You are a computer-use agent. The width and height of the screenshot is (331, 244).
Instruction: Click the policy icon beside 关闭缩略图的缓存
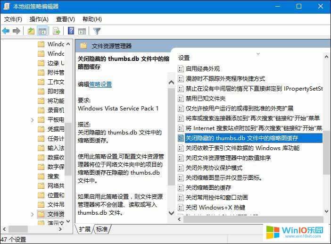[x=181, y=187]
